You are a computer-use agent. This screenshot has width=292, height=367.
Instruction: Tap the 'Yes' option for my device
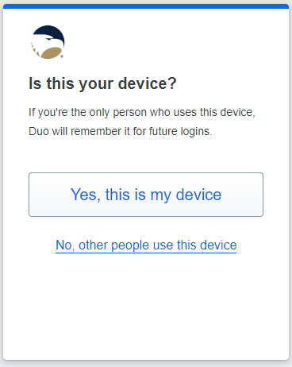[146, 195]
